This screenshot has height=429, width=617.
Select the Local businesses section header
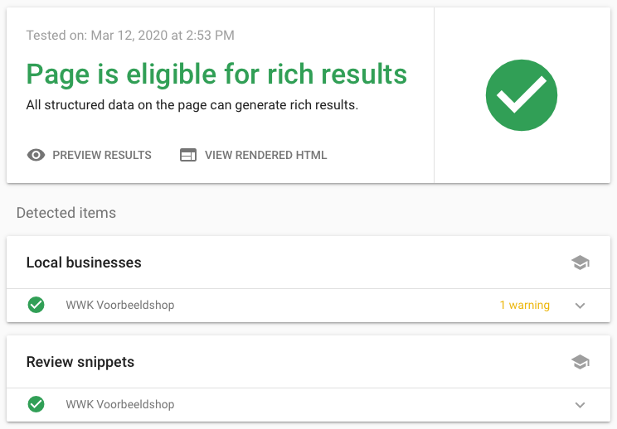click(x=84, y=263)
